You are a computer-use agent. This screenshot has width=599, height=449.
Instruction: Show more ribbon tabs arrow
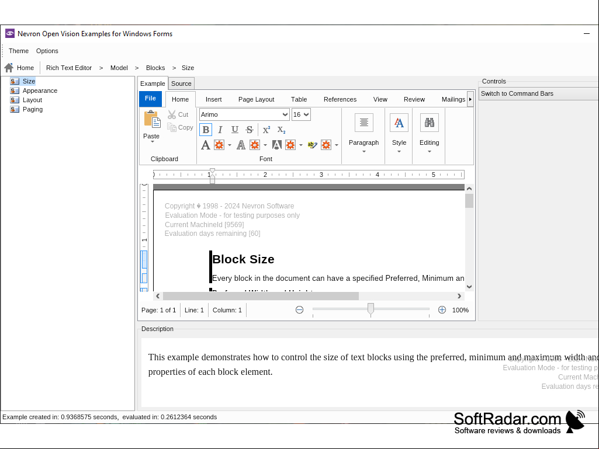[x=470, y=99]
